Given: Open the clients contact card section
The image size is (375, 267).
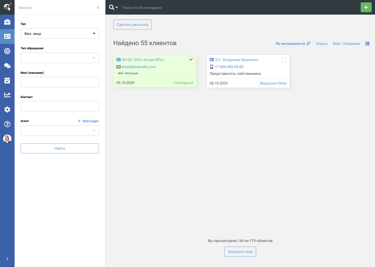Looking at the screenshot, I should pyautogui.click(x=7, y=37).
